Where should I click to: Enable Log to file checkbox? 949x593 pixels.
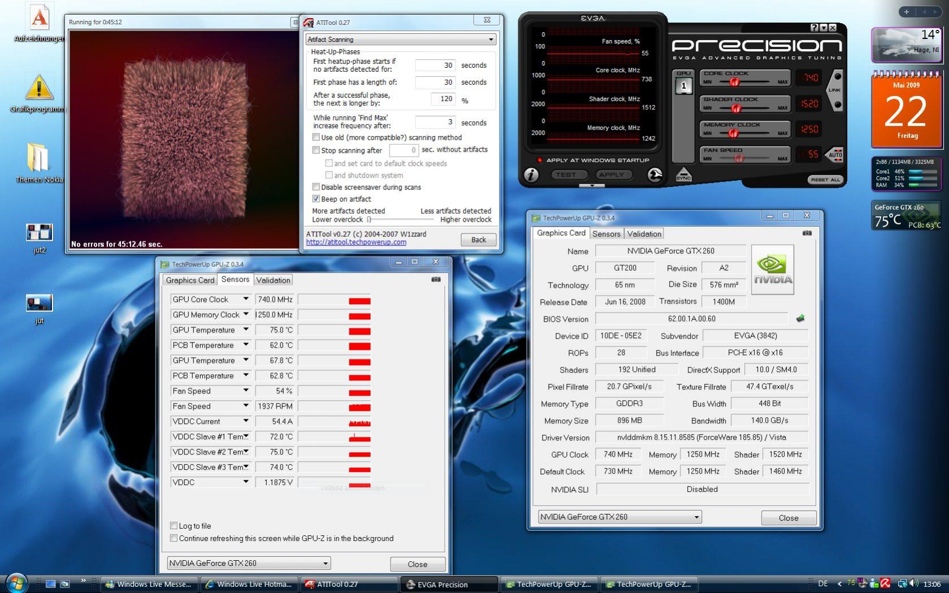(x=174, y=526)
